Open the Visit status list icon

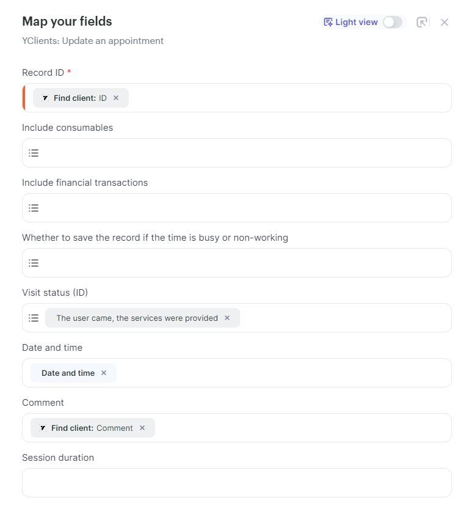coord(34,318)
